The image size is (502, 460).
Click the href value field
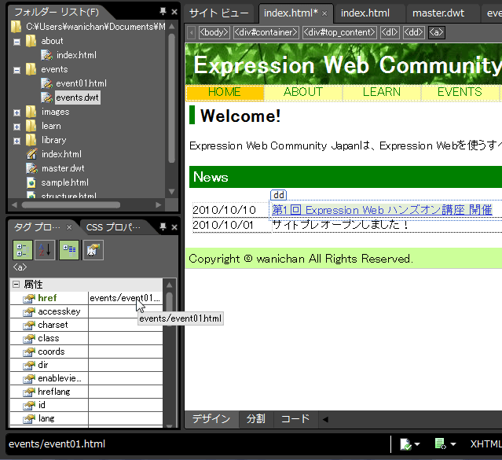click(x=125, y=298)
